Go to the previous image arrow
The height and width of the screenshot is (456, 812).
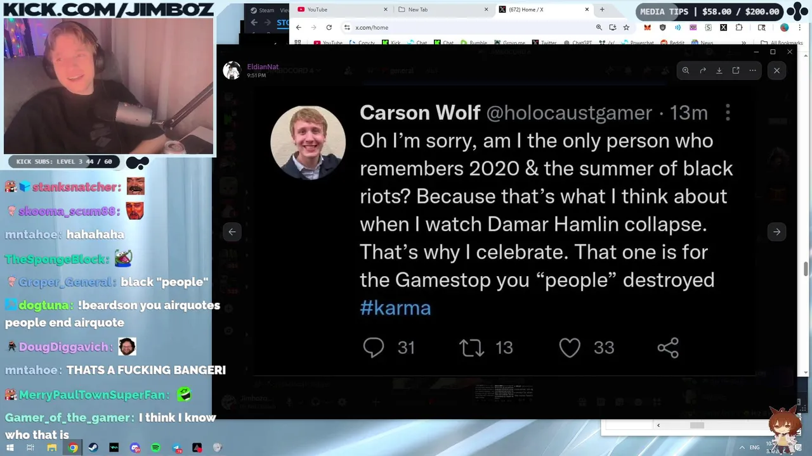click(232, 232)
